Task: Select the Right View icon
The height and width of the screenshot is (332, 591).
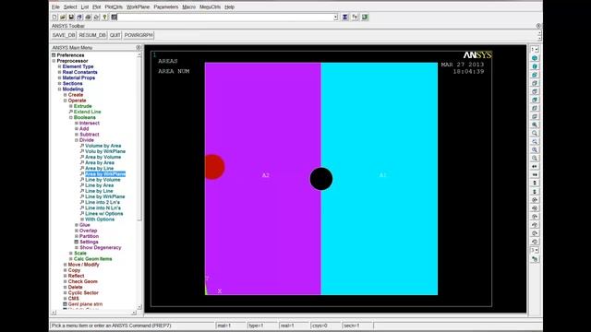Action: tap(535, 83)
